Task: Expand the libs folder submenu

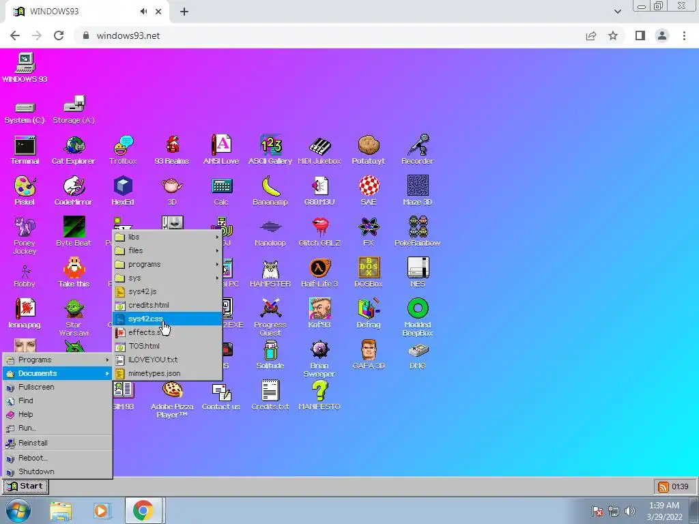Action: click(x=168, y=237)
